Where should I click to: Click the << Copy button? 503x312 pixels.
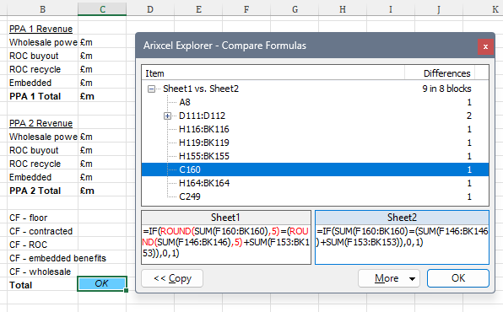172,278
